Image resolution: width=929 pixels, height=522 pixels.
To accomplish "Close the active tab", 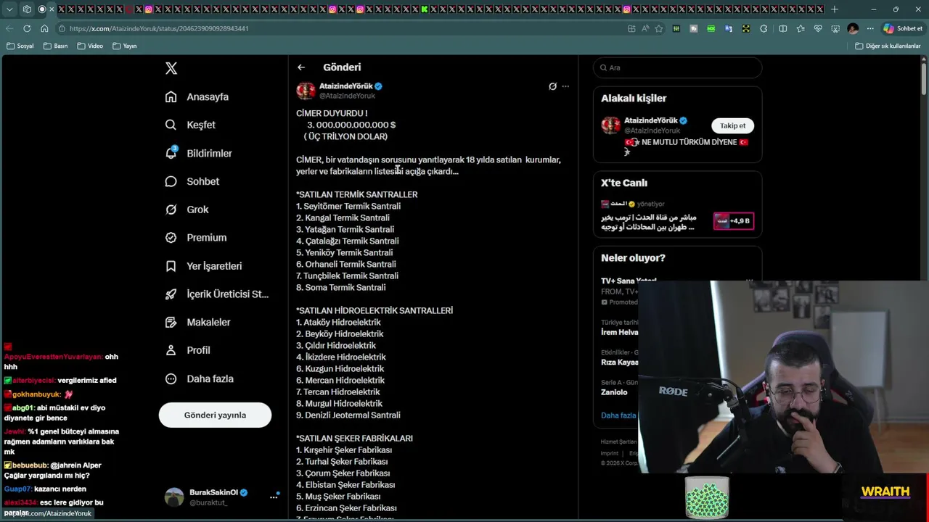I will point(52,9).
